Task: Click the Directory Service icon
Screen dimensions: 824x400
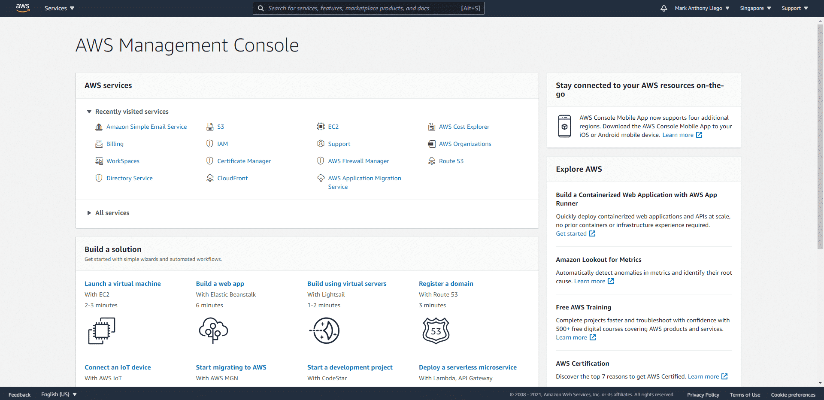Action: (x=99, y=178)
